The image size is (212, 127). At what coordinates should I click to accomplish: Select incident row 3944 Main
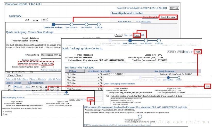pyautogui.click(x=84, y=80)
